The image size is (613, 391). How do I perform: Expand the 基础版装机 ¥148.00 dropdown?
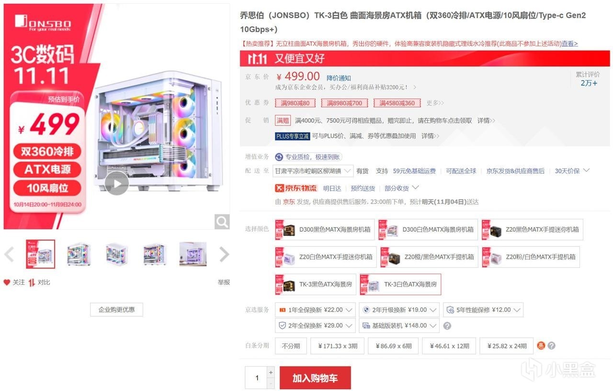pos(399,325)
